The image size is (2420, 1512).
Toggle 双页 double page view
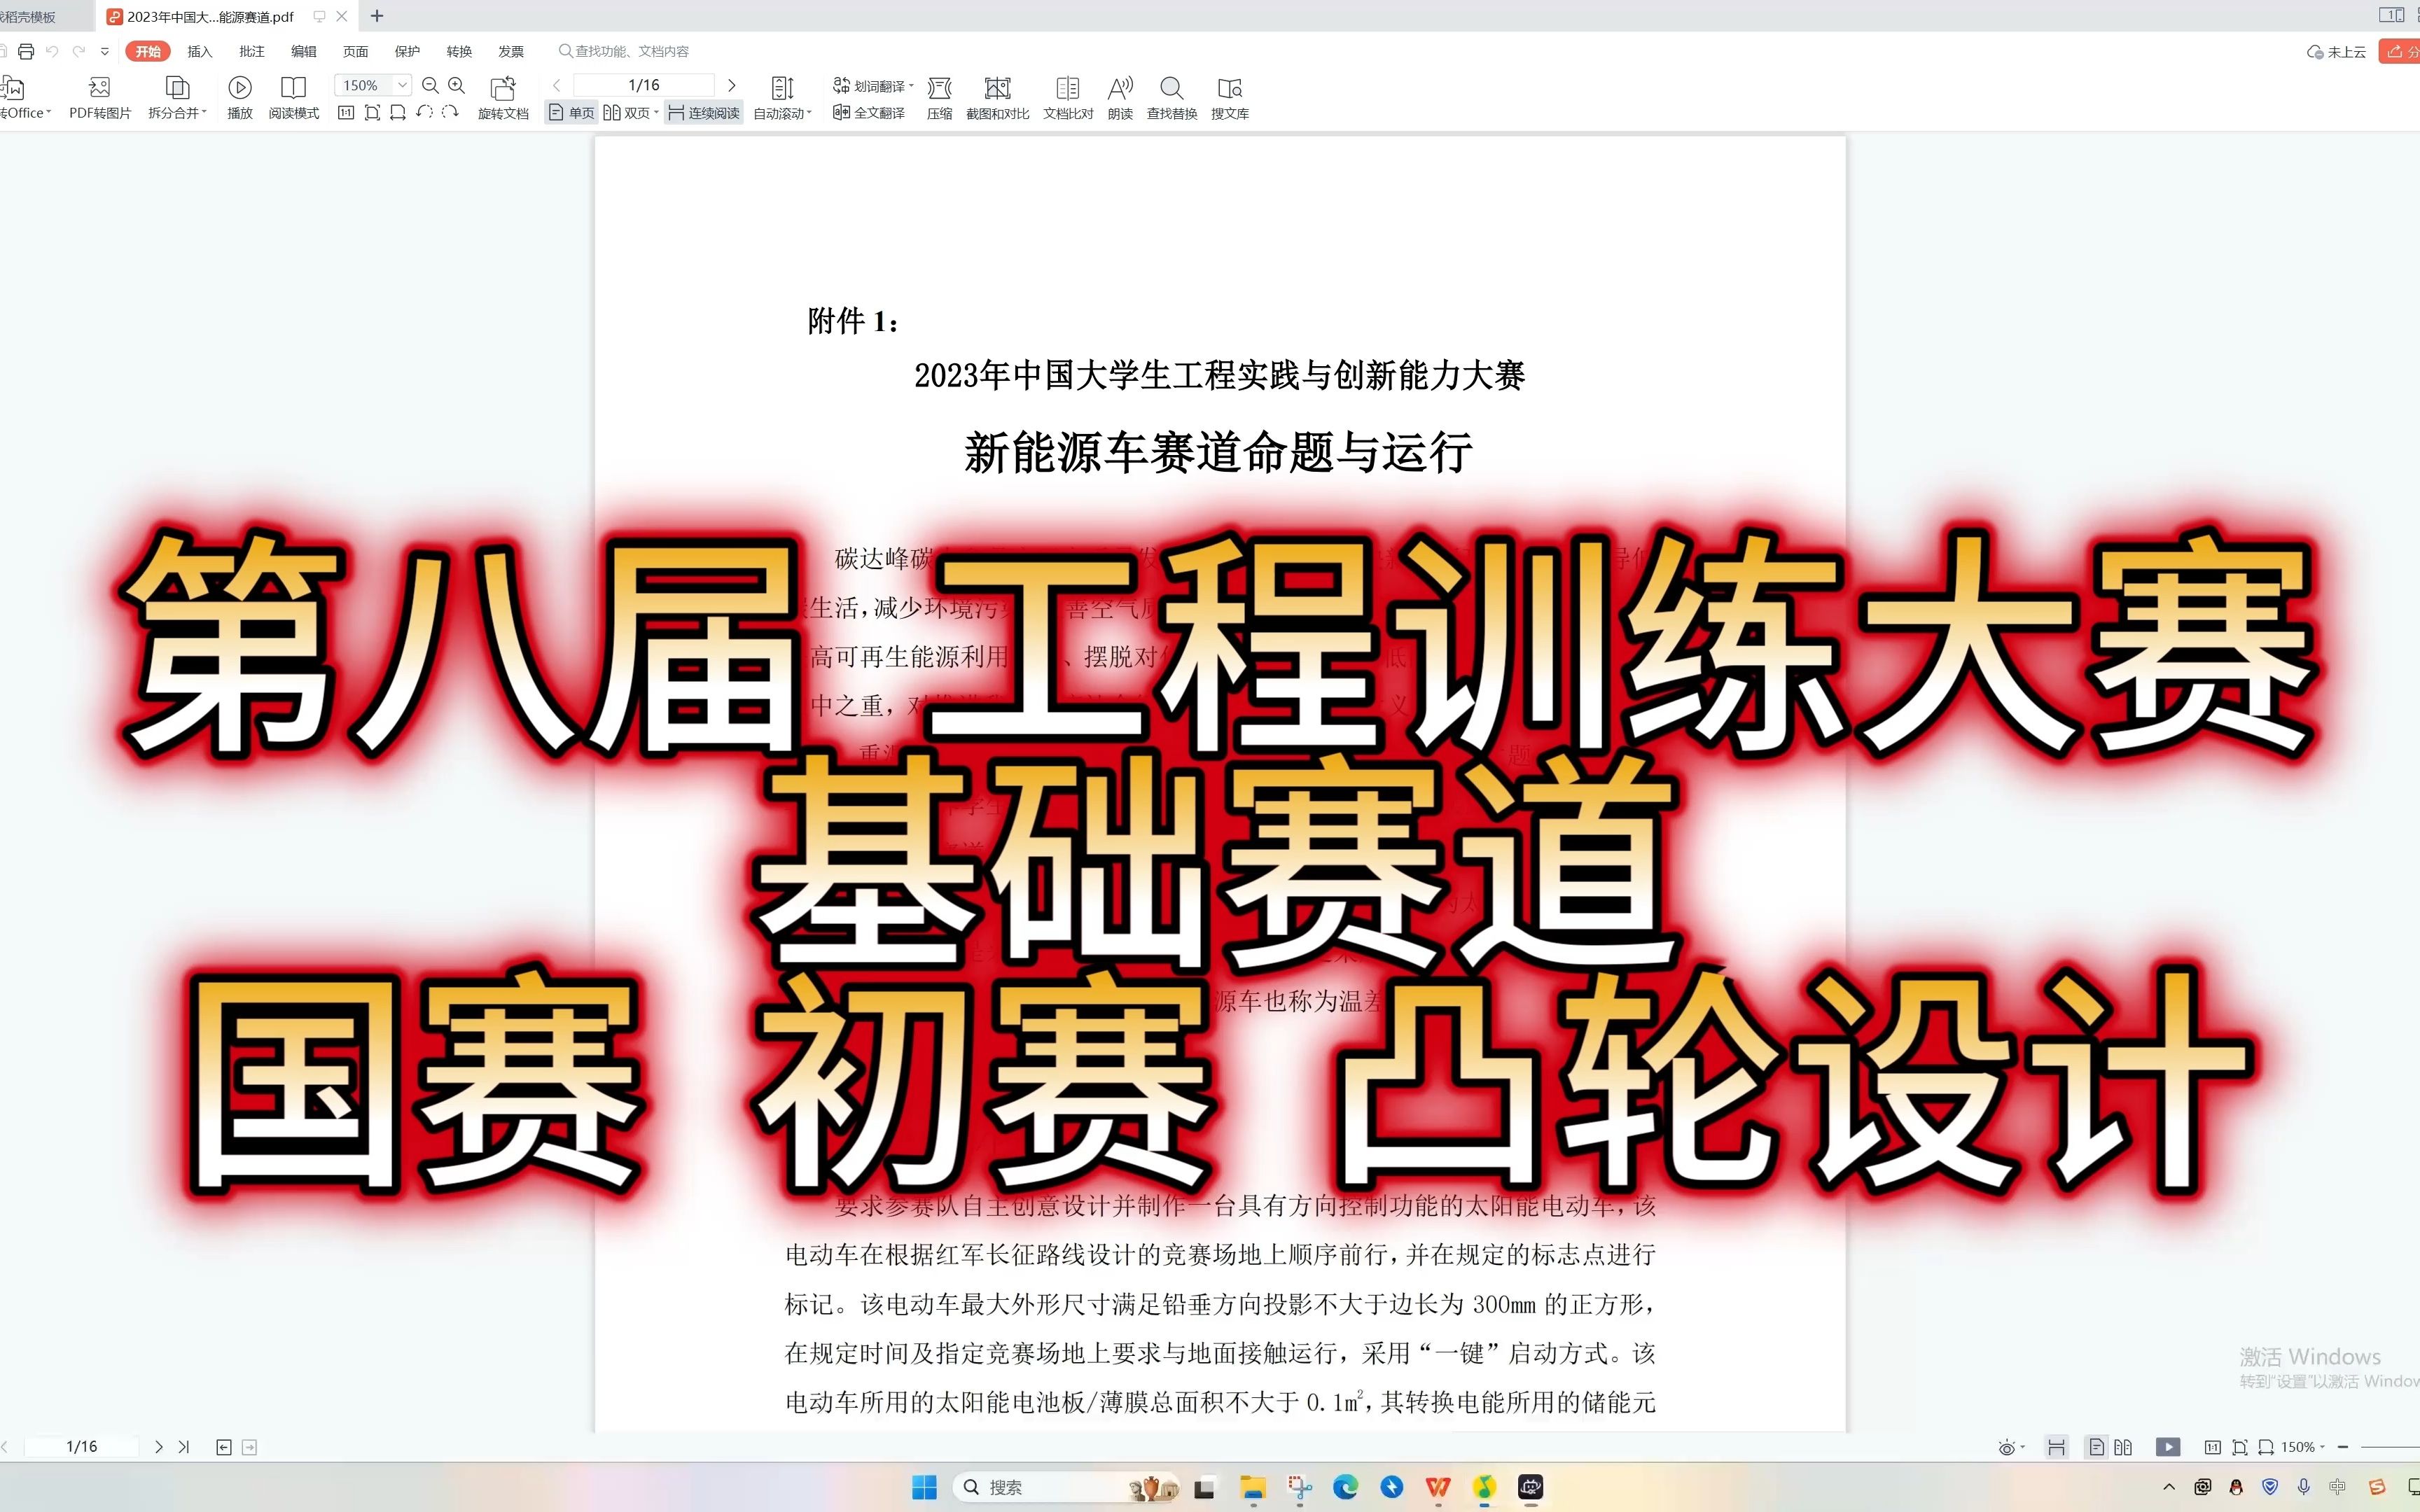pos(627,113)
